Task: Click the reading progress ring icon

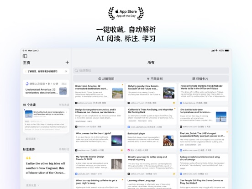Action: click(27, 84)
